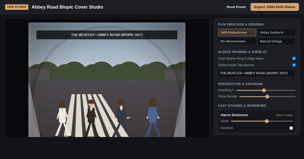Select the 1969 Kodachrome emulsion
The width and height of the screenshot is (304, 159).
[x=237, y=33]
